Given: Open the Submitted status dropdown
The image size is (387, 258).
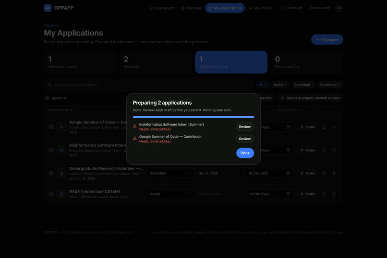Looking at the screenshot, I should click(x=170, y=173).
